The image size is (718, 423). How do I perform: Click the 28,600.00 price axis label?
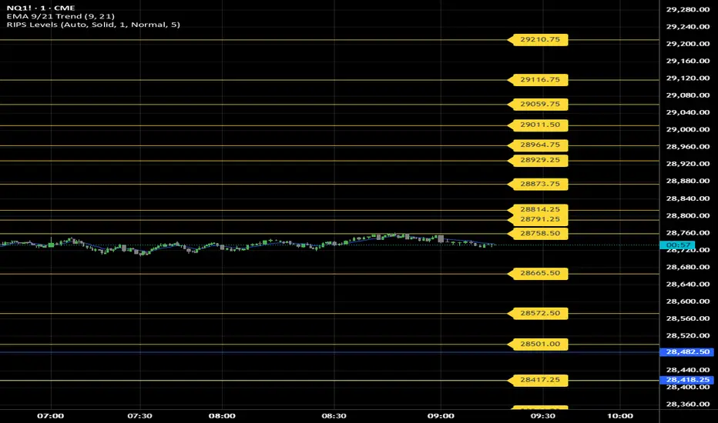[x=687, y=301]
